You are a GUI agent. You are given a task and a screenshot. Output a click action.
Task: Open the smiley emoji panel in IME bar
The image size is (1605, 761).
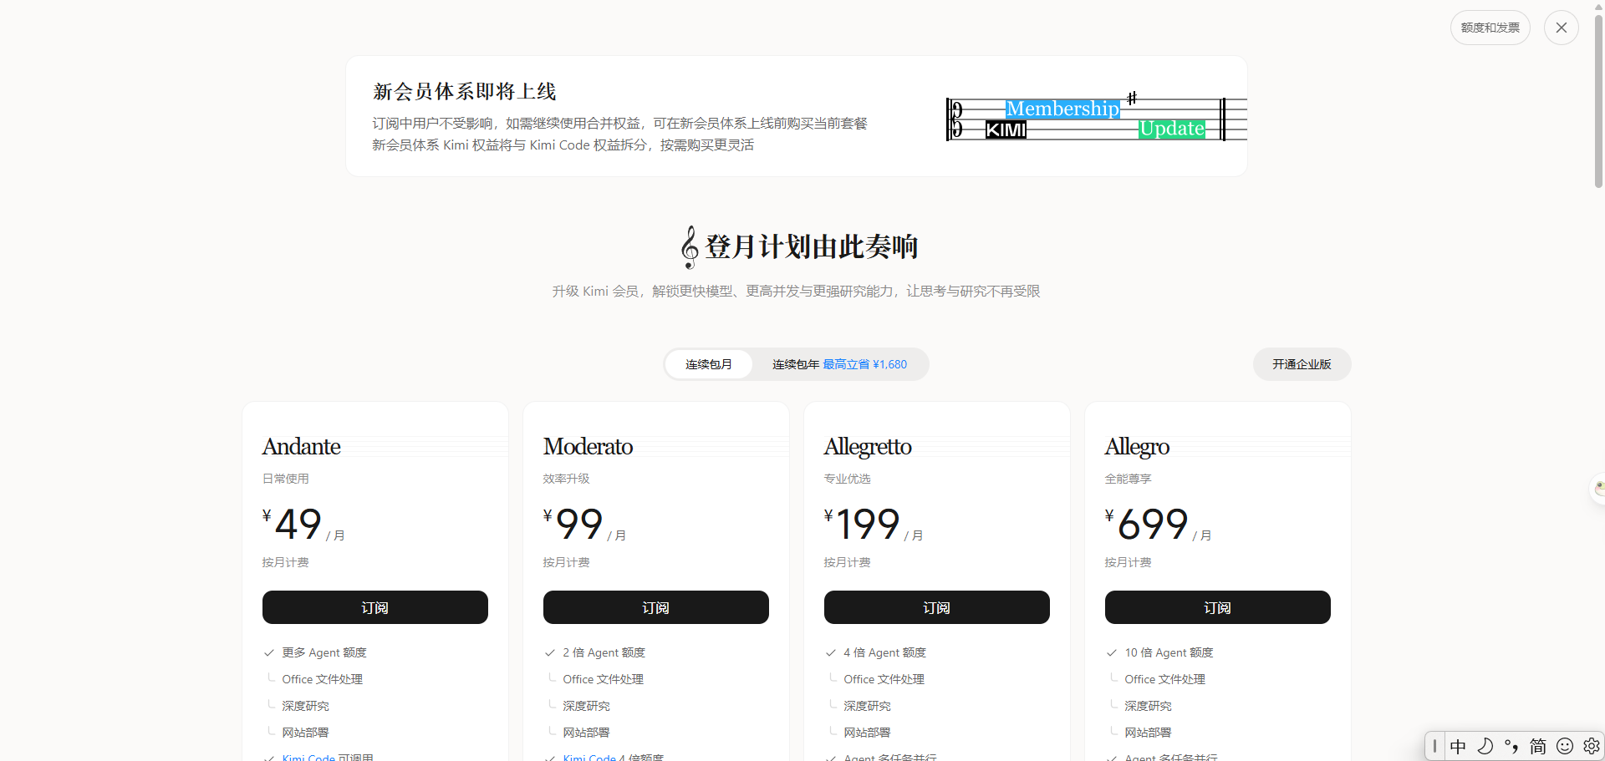pyautogui.click(x=1565, y=746)
